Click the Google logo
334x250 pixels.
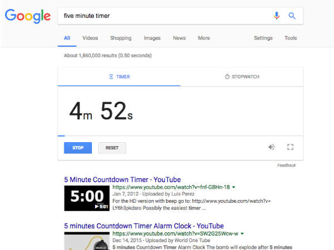28,16
